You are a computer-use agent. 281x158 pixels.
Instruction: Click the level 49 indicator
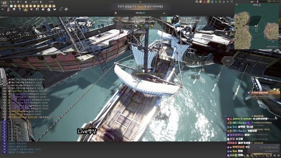[4, 3]
